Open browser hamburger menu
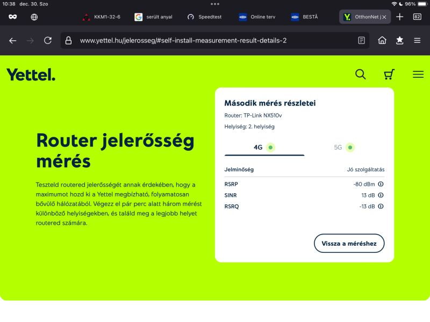This screenshot has width=430, height=322. tap(417, 41)
